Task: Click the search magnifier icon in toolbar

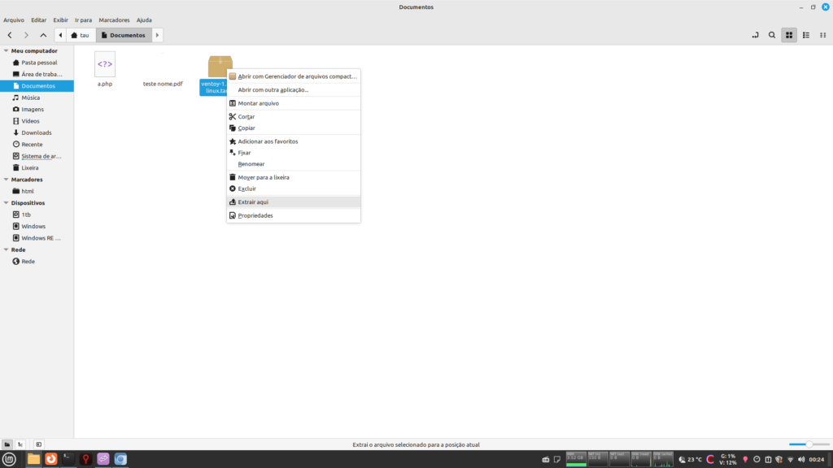Action: 772,35
